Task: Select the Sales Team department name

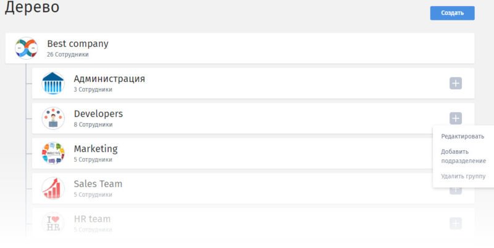Action: tap(98, 184)
